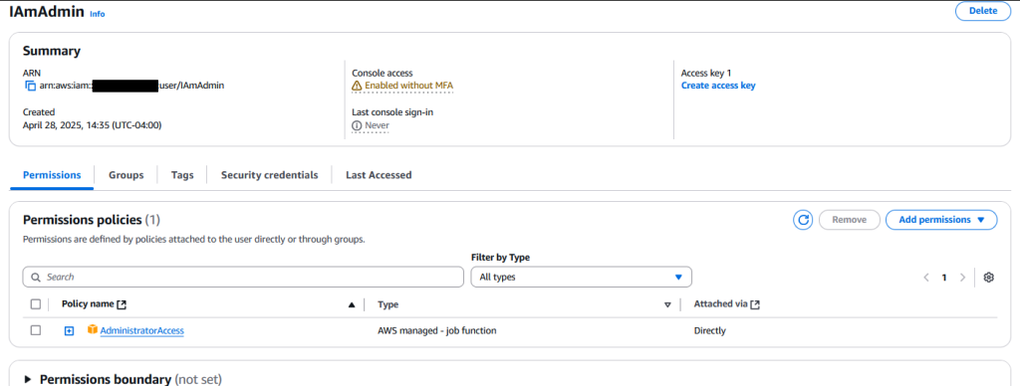Check the AdministratorAccess row checkbox
1020x386 pixels.
pos(36,330)
